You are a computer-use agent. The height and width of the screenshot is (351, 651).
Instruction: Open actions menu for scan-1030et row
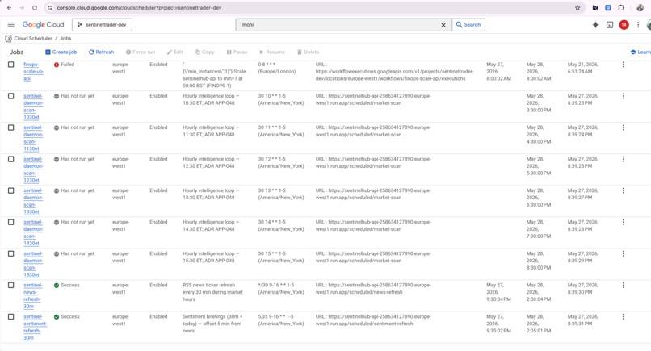click(x=624, y=96)
